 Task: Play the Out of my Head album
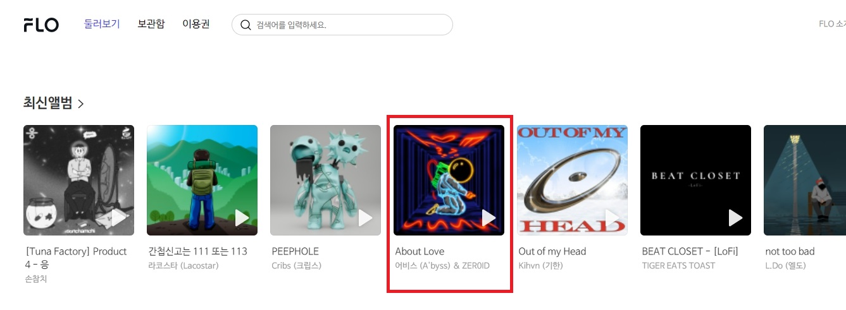[x=612, y=218]
